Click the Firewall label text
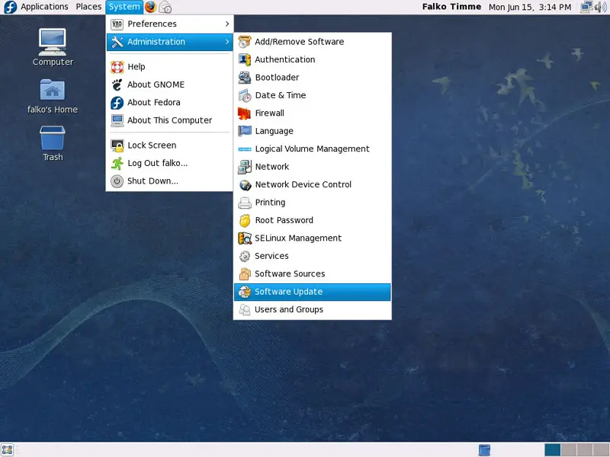Screen dimensions: 610x457 coord(270,113)
